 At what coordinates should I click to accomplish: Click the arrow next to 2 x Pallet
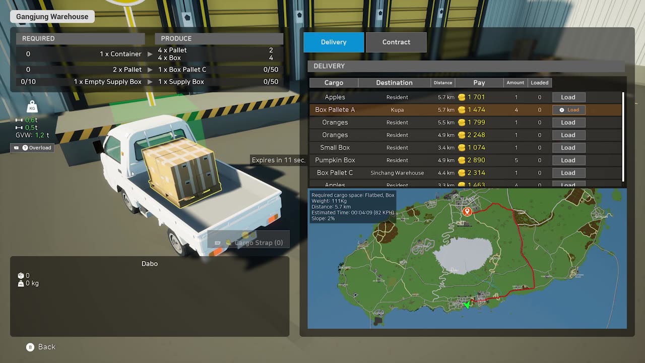(x=150, y=70)
